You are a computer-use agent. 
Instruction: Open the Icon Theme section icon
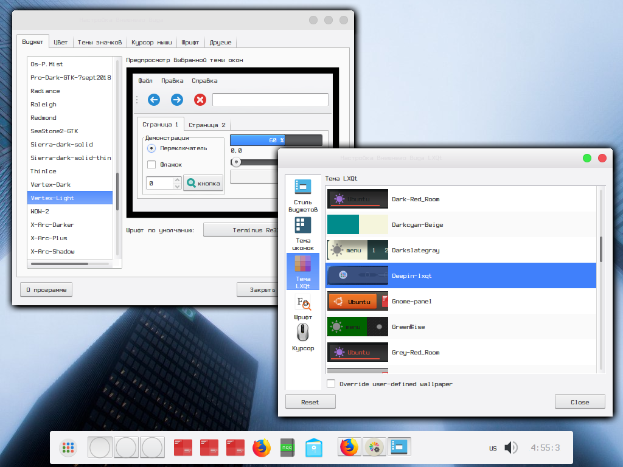pyautogui.click(x=303, y=225)
